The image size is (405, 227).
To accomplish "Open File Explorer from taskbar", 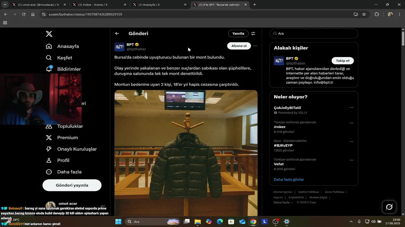I will [197, 222].
